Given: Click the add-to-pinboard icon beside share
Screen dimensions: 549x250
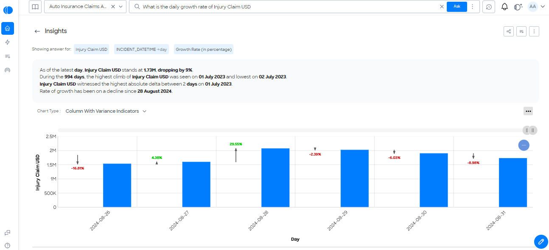Looking at the screenshot, I should pyautogui.click(x=521, y=31).
